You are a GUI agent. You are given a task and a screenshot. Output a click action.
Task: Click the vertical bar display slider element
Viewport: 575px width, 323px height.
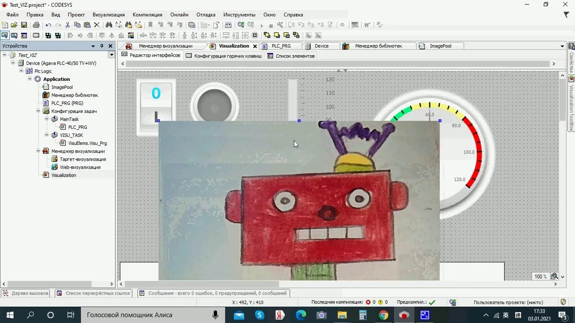click(292, 100)
